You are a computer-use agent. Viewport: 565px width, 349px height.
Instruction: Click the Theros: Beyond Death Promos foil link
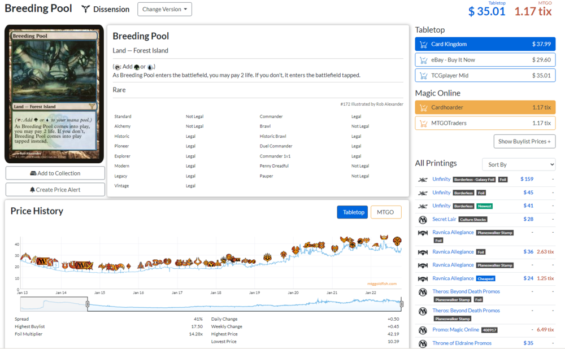coord(466,291)
